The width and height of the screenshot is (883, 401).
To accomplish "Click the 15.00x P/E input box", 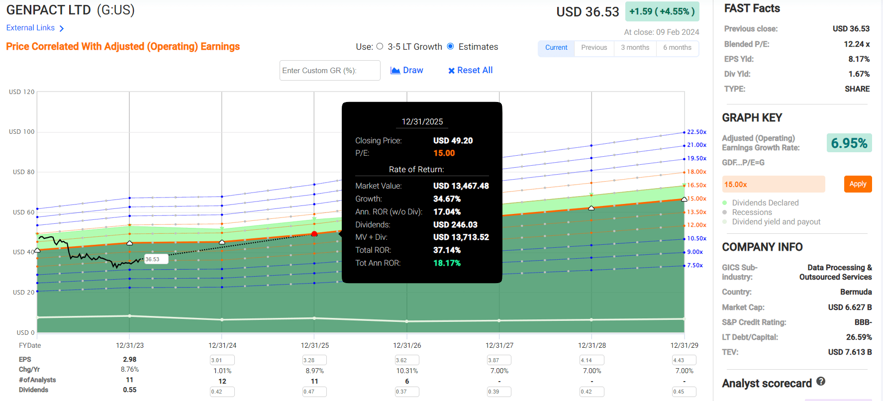I will [x=774, y=184].
